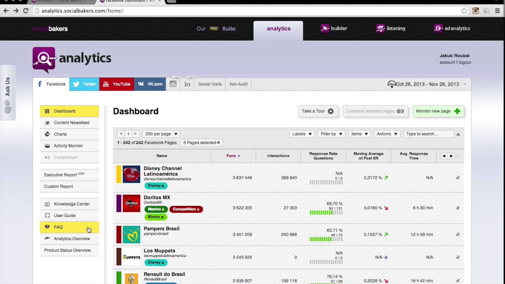The height and width of the screenshot is (284, 505).
Task: Toggle the select-all checkbox in table header
Action: pos(458,155)
